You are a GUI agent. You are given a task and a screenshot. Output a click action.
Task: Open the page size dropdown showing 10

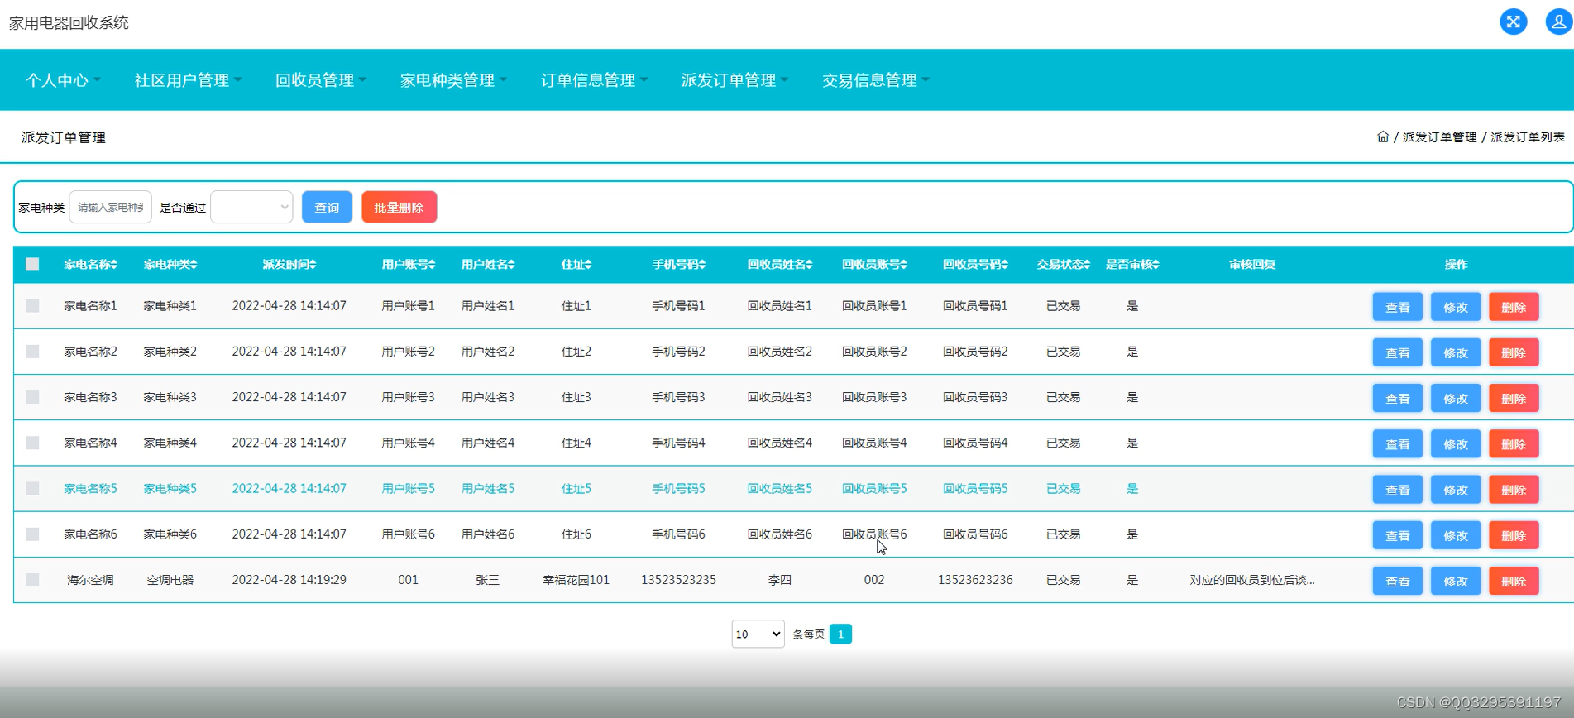(758, 634)
